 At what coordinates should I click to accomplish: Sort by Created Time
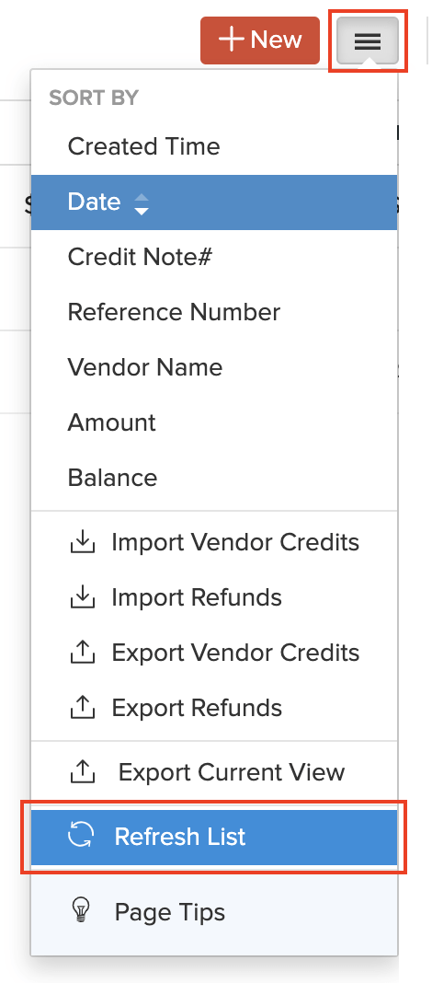[x=214, y=146]
